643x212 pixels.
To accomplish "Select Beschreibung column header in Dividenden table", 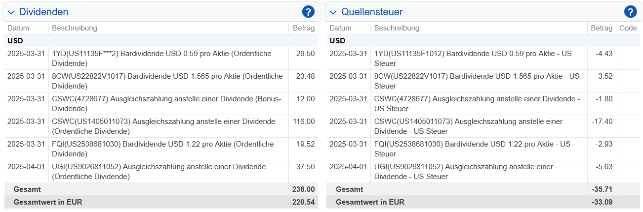I will (75, 28).
